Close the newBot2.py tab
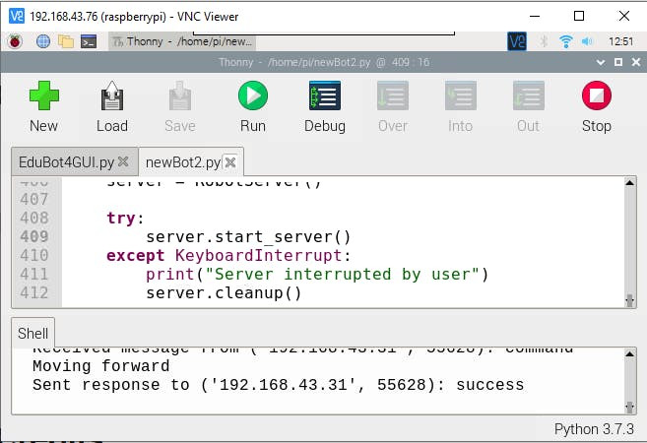Viewport: 647px width, 443px height. point(230,162)
